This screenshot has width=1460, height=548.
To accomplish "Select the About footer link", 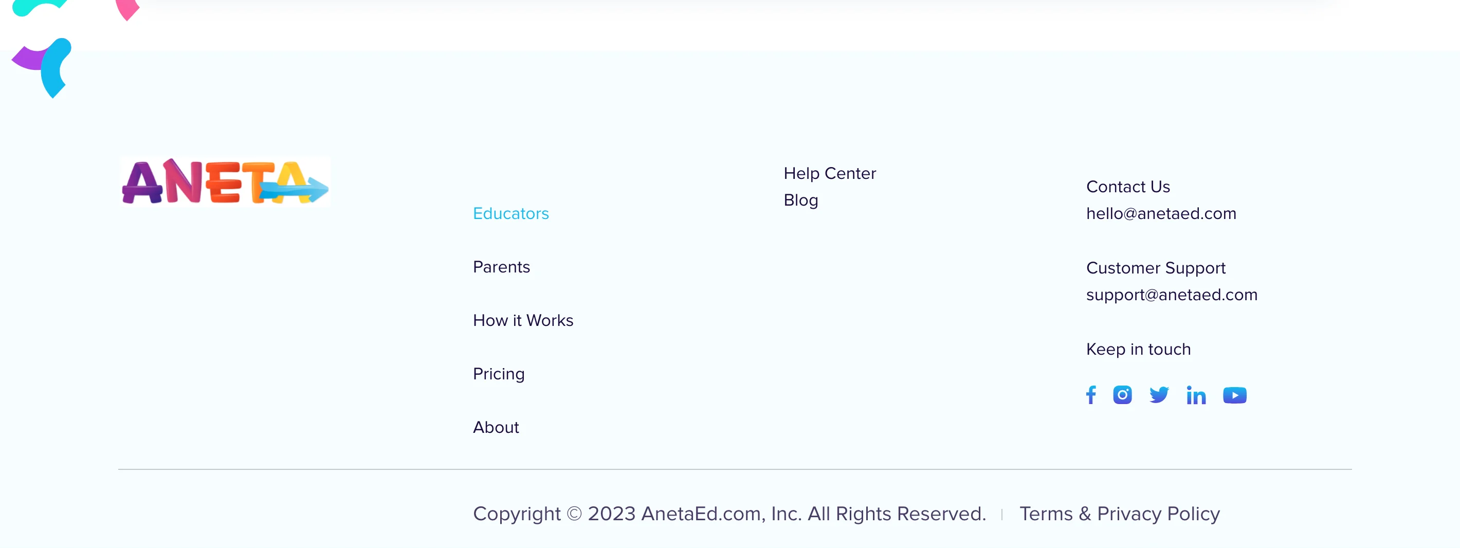I will click(x=496, y=427).
